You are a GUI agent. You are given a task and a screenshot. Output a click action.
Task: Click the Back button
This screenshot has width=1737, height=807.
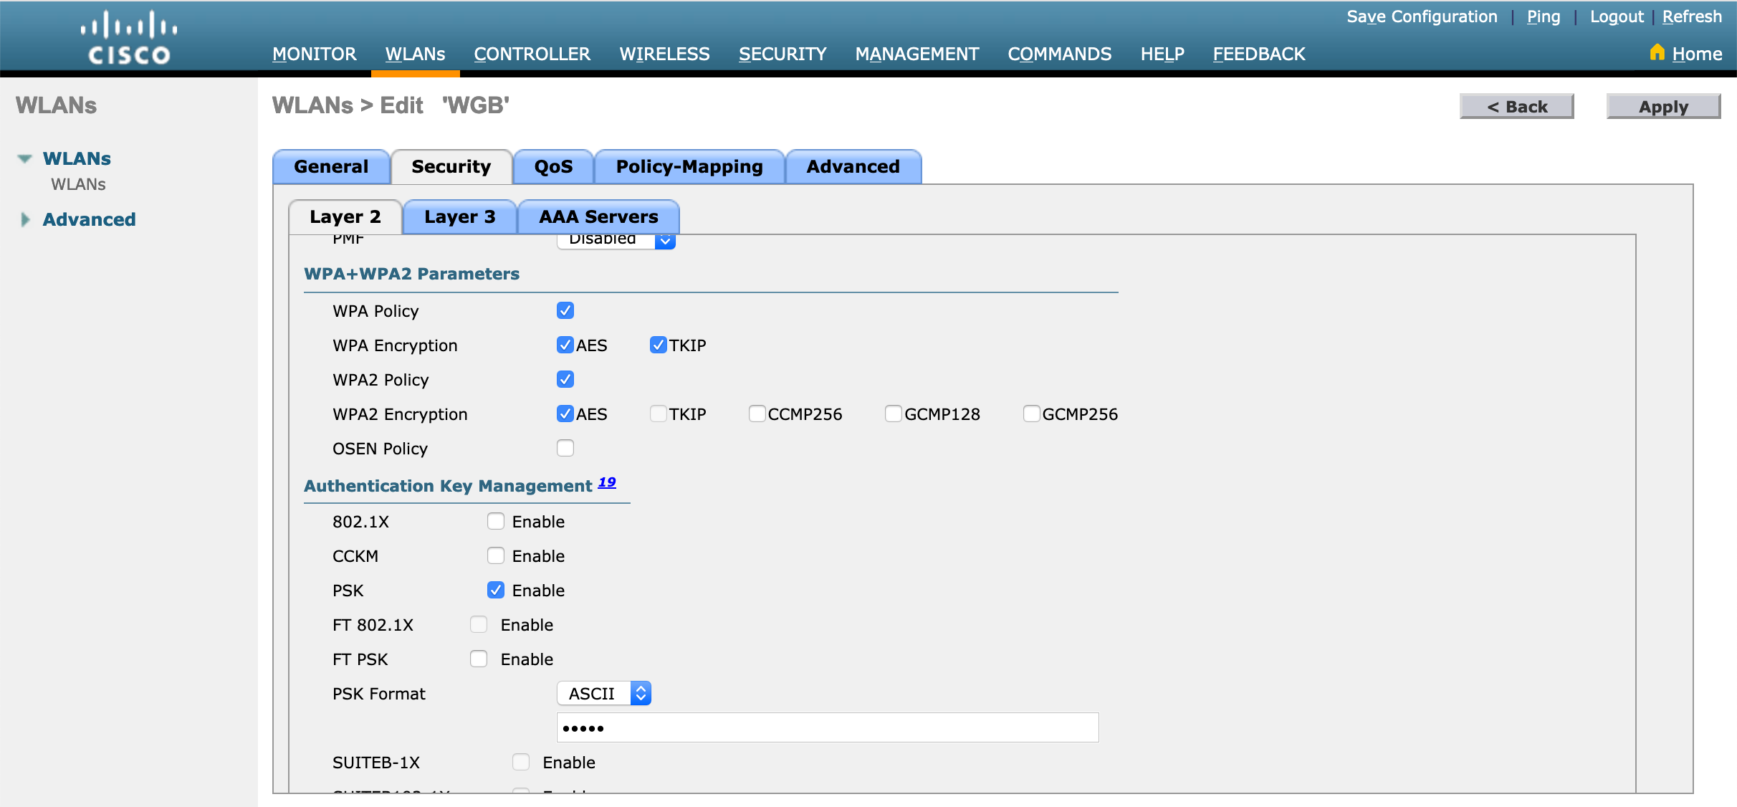click(1517, 106)
